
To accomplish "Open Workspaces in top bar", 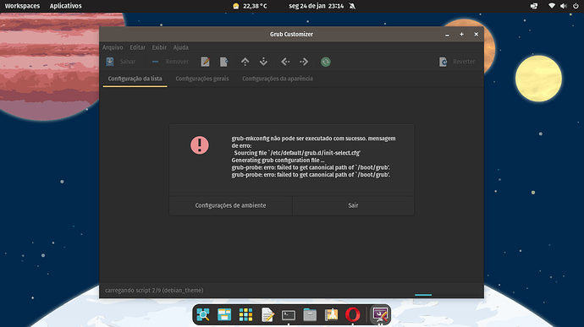I will pos(22,6).
